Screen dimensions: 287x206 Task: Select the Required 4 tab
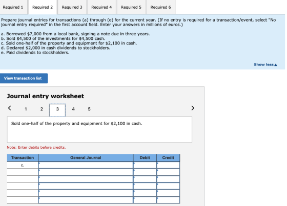(101, 7)
